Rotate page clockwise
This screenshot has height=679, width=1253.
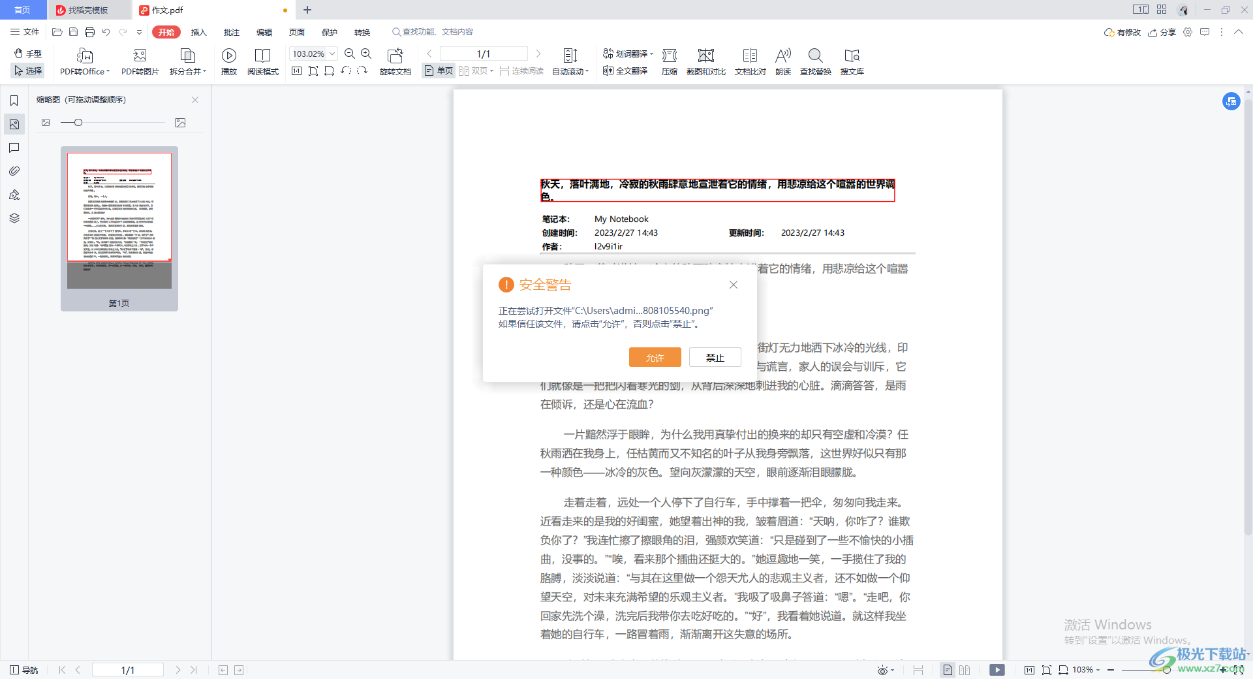pos(362,71)
